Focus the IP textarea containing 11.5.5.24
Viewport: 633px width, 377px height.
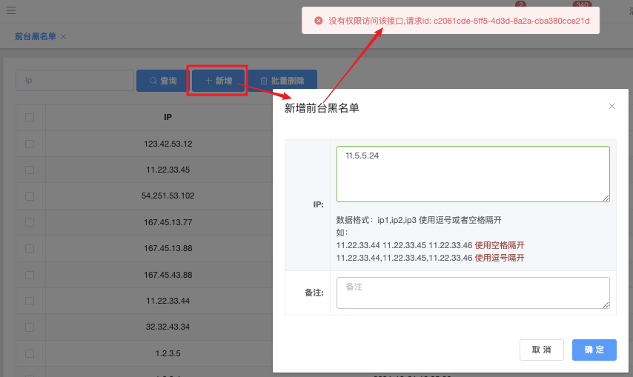pyautogui.click(x=473, y=174)
